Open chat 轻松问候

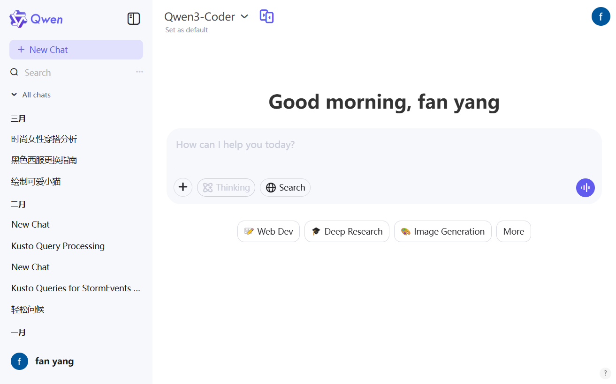tap(28, 310)
